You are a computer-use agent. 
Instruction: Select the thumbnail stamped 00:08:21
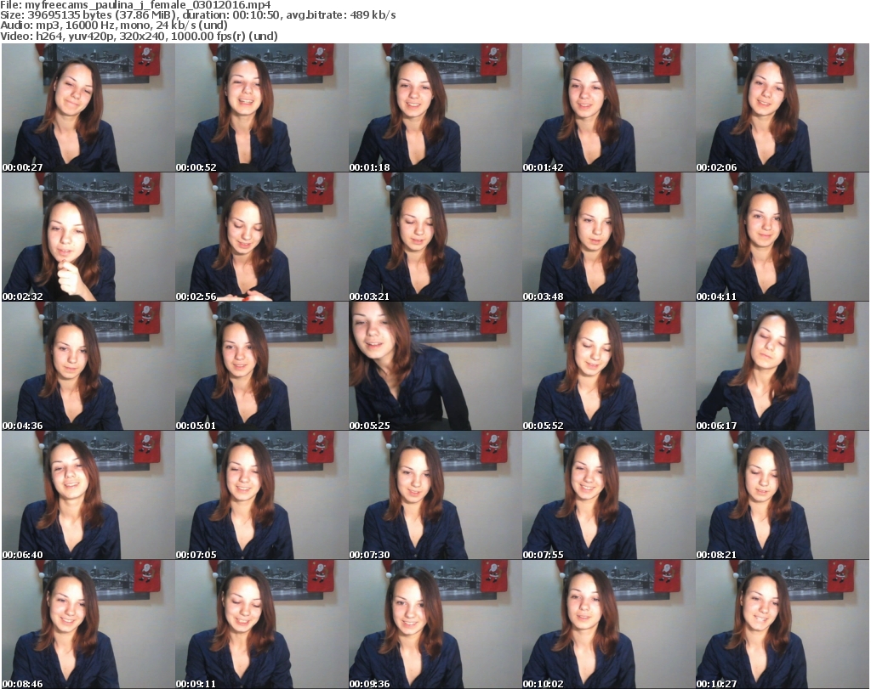point(783,495)
